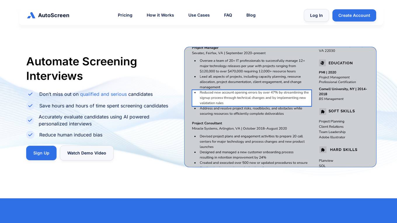Image resolution: width=397 pixels, height=223 pixels.
Task: Click checkmark icon beside qualified candidates line
Action: [x=30, y=94]
